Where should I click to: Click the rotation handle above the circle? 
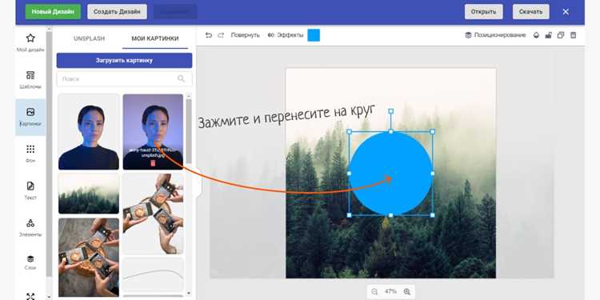click(x=390, y=111)
